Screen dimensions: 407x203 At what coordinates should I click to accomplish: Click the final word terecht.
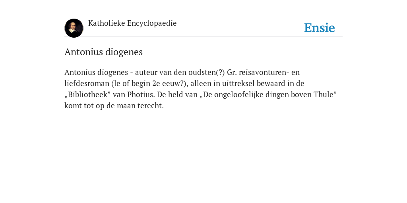click(151, 105)
